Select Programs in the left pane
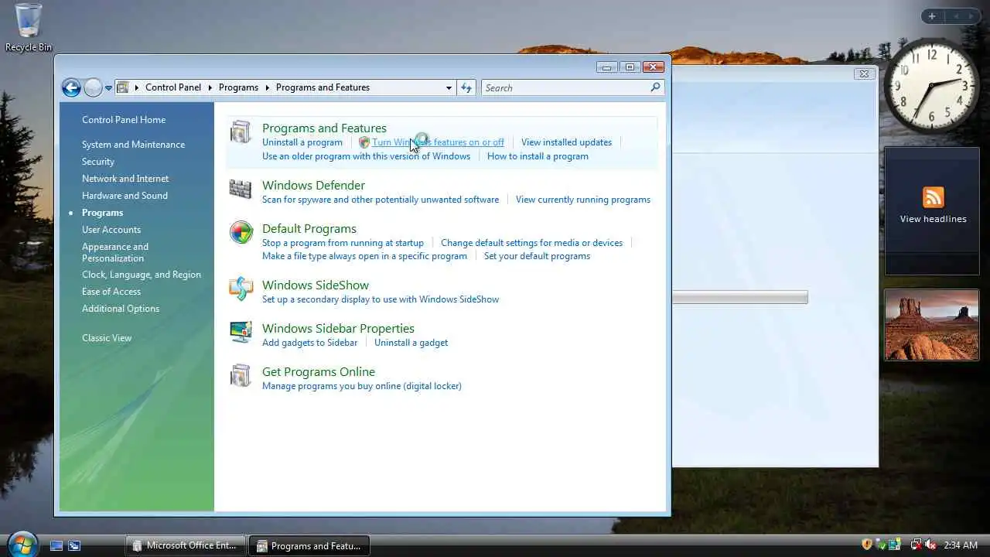This screenshot has height=557, width=990. coord(102,213)
